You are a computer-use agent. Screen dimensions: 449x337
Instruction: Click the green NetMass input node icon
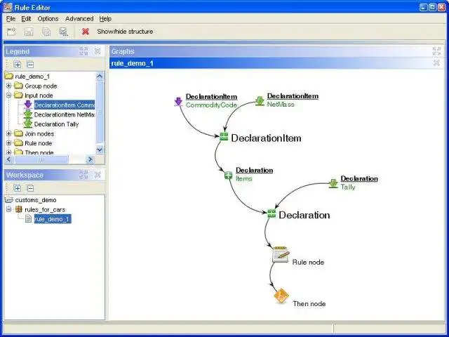[260, 101]
